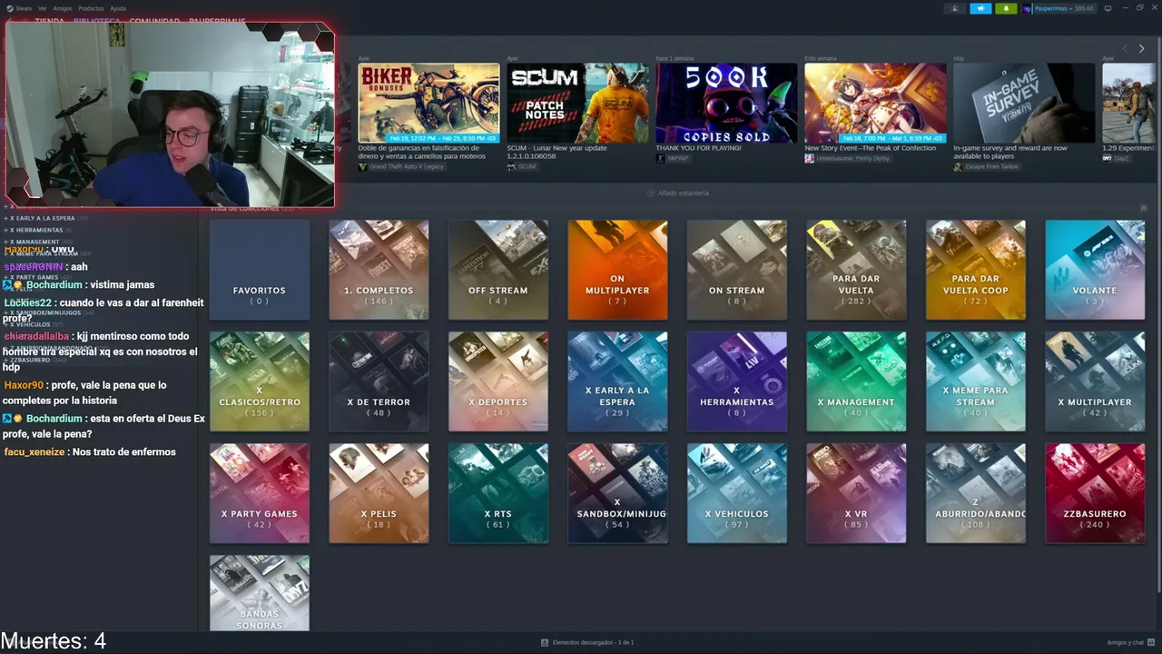Click the YAPYAP game icon under news
The image size is (1162, 654).
point(660,158)
